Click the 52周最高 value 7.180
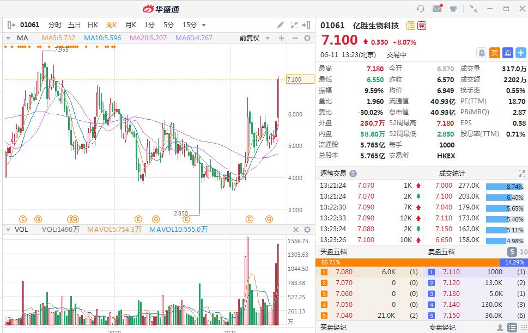Screen dimensions: 528x333 (x=446, y=123)
